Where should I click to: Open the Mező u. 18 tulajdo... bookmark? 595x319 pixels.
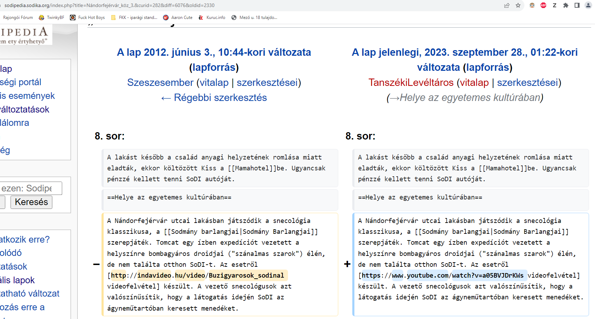[x=254, y=18]
